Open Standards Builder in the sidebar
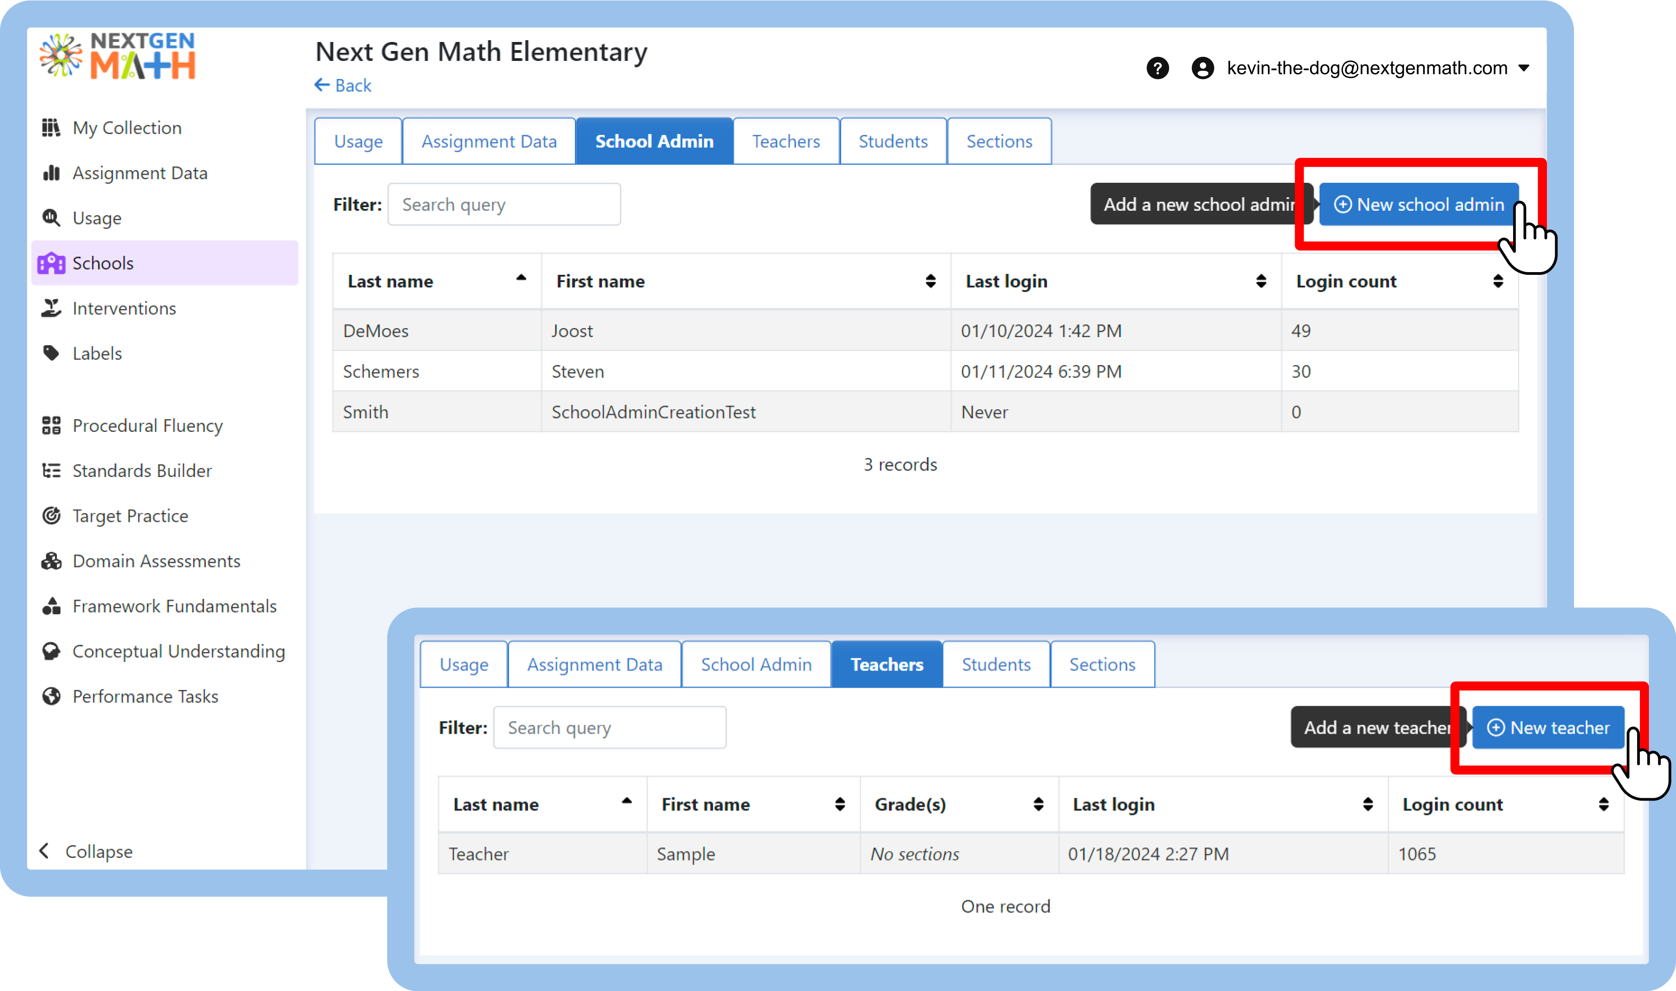The image size is (1676, 991). click(x=142, y=471)
